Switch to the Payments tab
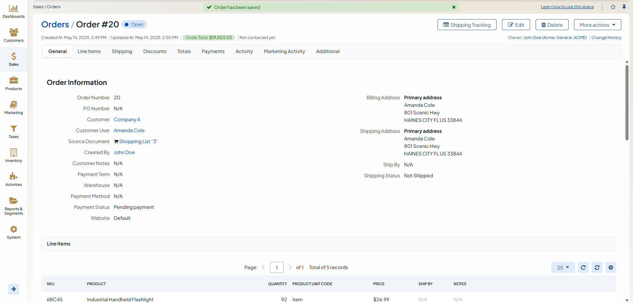Viewport: 633px width, 303px height. pyautogui.click(x=213, y=51)
